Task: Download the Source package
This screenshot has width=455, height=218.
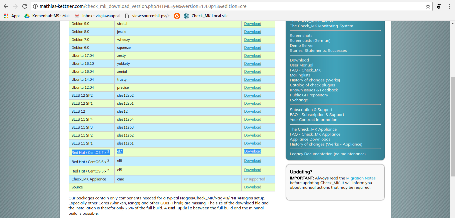Action: 252,187
